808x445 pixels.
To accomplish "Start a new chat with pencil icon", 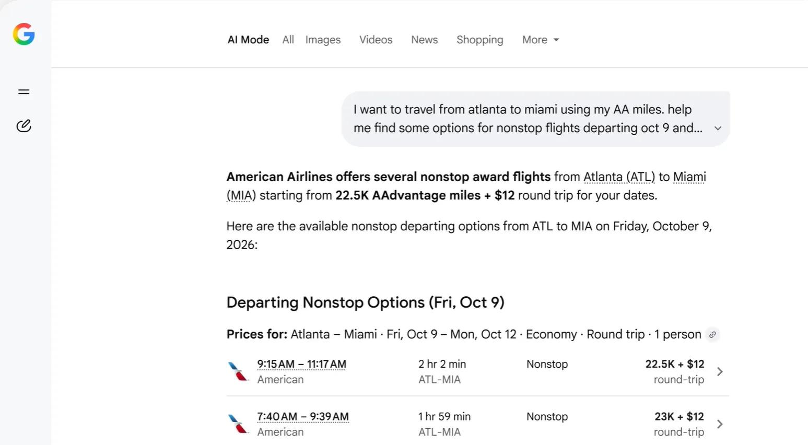I will click(x=24, y=125).
